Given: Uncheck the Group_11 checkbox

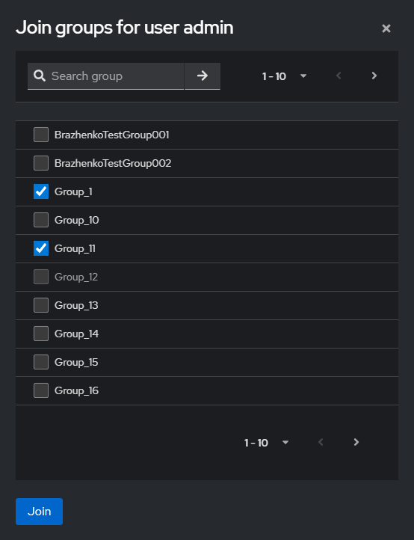Looking at the screenshot, I should pos(41,248).
